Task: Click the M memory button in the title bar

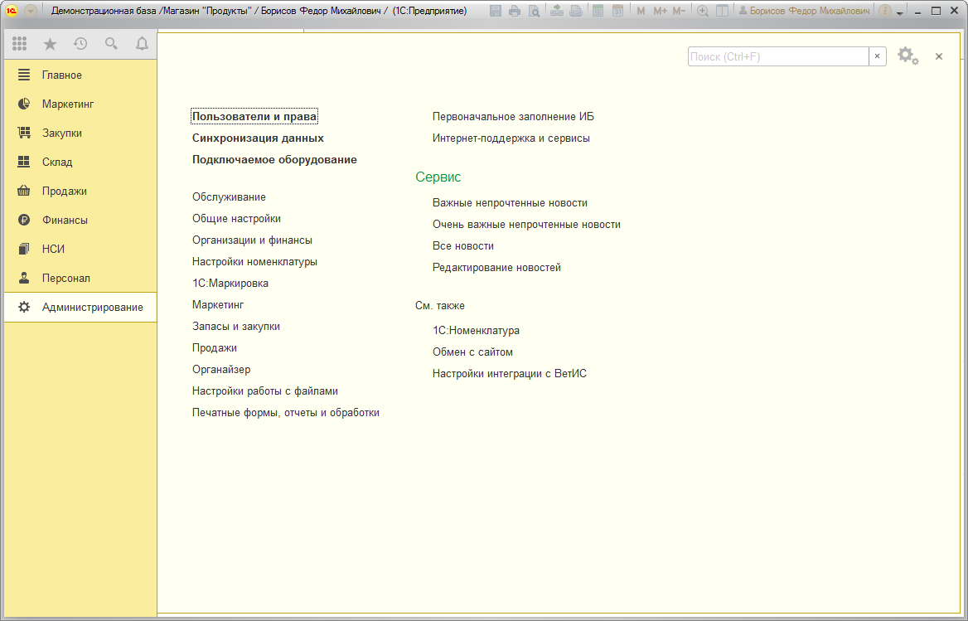Action: point(641,11)
